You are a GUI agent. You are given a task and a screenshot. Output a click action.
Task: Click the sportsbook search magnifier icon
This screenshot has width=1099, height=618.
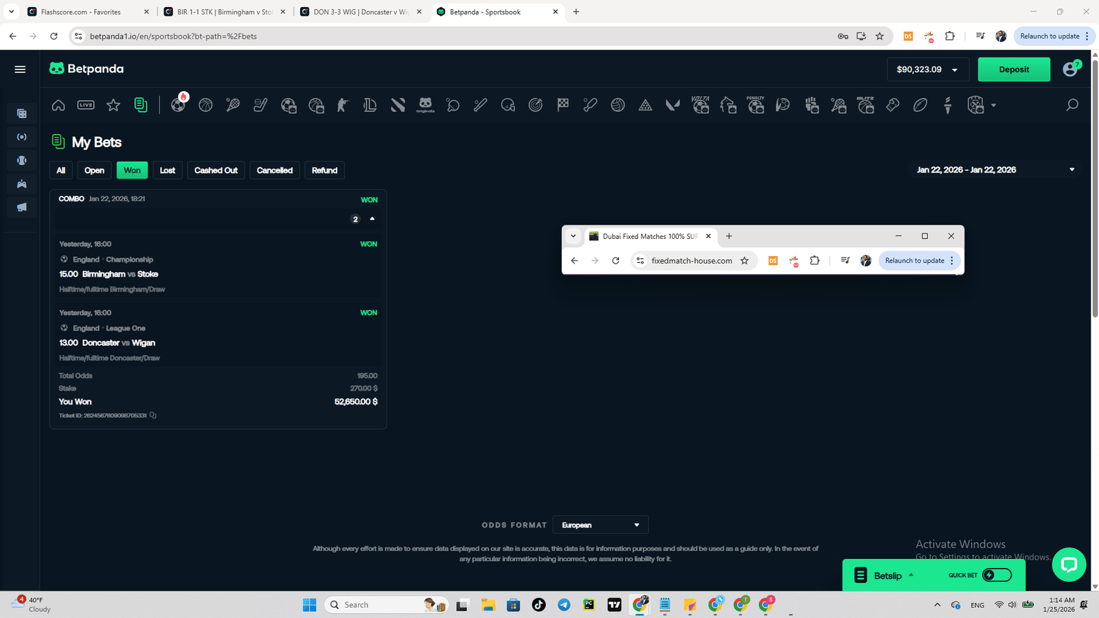1072,105
